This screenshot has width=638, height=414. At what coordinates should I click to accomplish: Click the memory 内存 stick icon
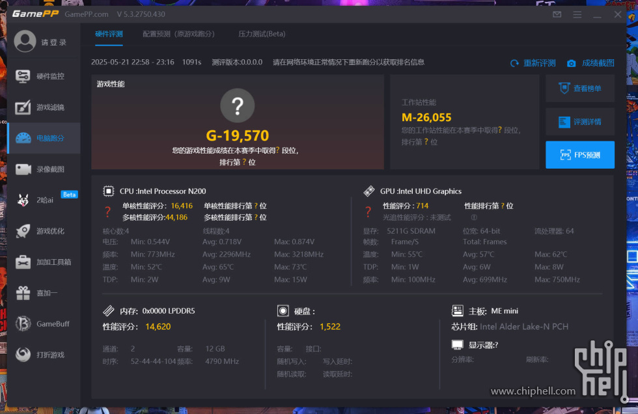point(109,311)
